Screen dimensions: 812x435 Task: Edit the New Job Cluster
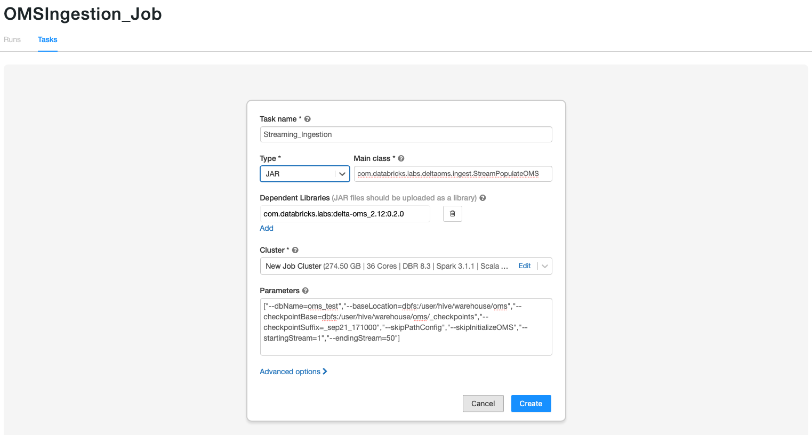point(525,266)
